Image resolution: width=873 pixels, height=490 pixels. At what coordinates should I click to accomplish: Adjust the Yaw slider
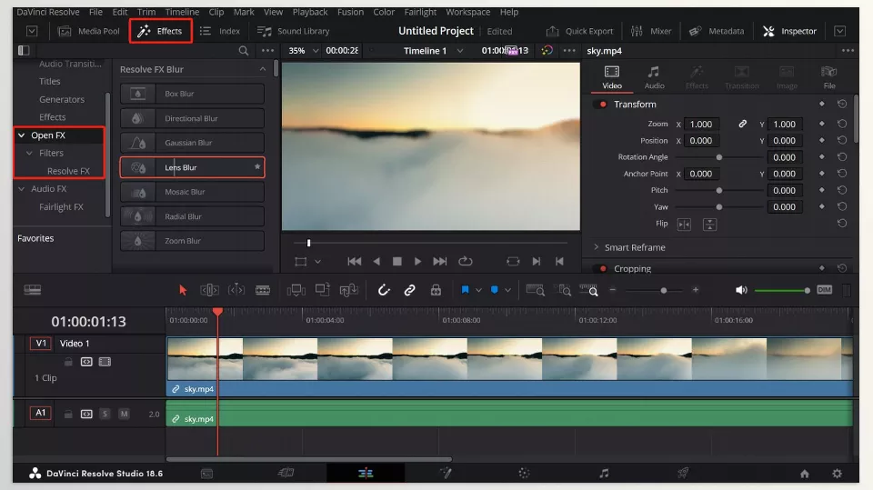[718, 207]
